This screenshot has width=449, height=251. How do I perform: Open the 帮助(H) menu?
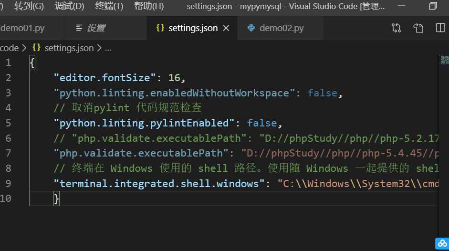click(149, 6)
